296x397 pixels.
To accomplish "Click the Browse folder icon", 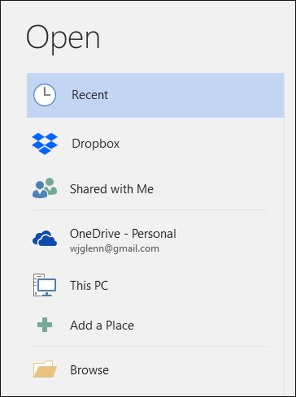I will coord(44,370).
